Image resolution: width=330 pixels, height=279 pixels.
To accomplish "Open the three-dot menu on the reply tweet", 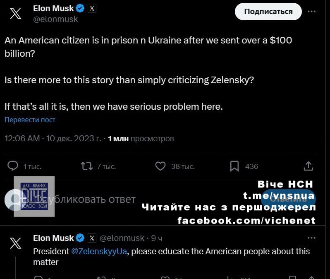I will [x=311, y=238].
